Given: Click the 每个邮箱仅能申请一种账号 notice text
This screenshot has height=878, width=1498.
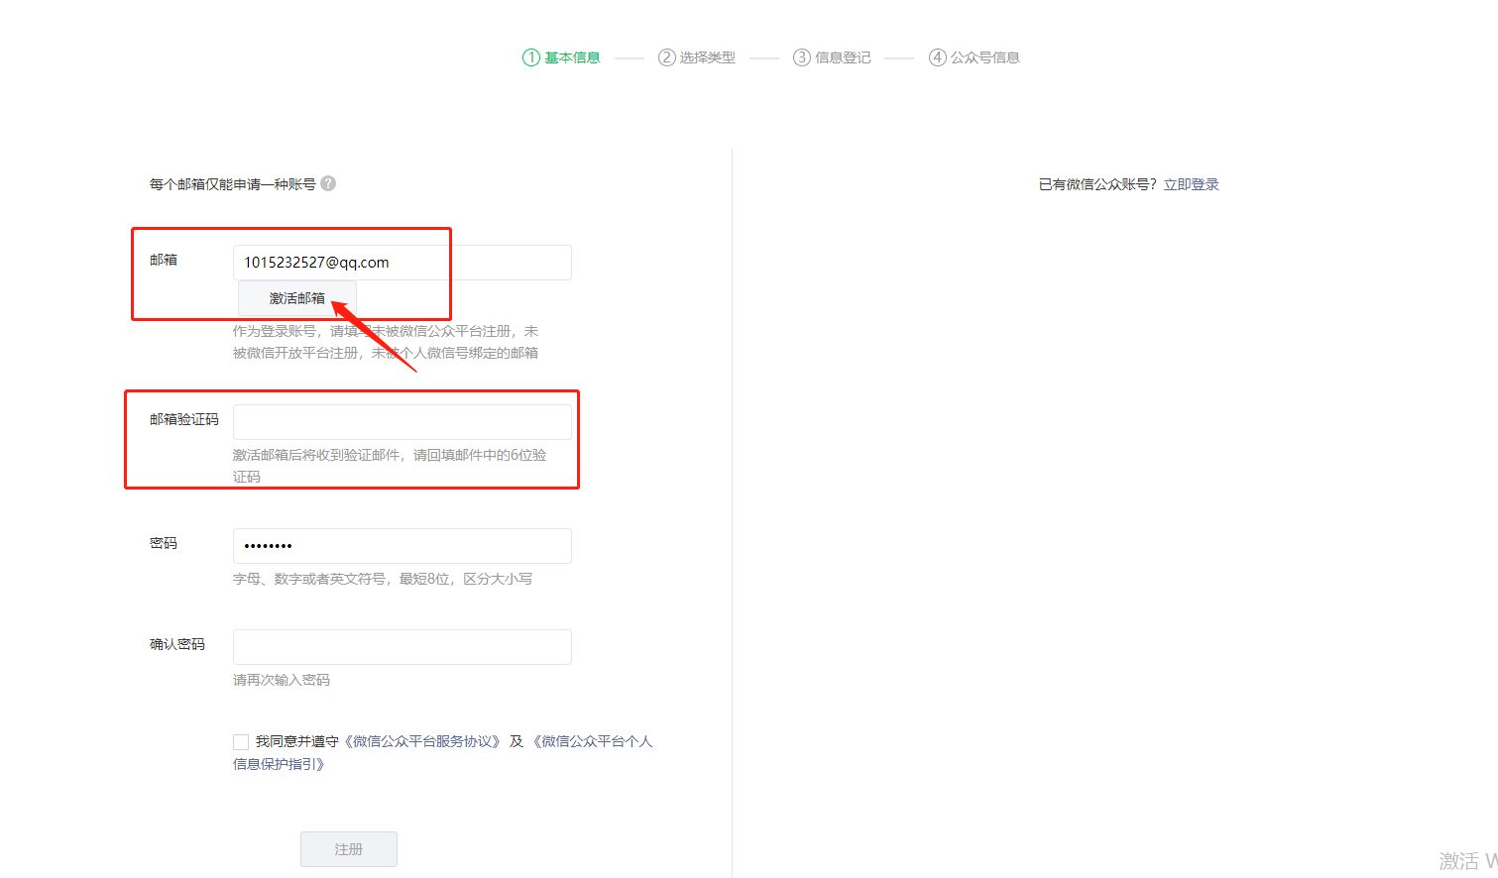Looking at the screenshot, I should [232, 184].
